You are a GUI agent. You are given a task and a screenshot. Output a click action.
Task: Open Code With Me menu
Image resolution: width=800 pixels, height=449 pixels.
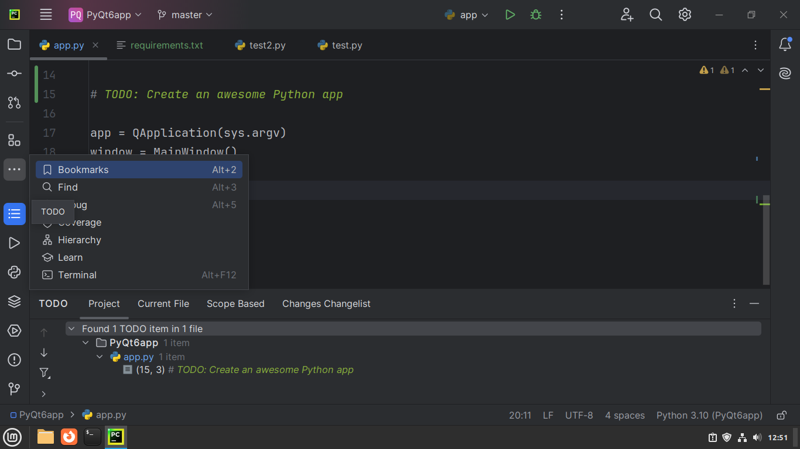pos(627,15)
